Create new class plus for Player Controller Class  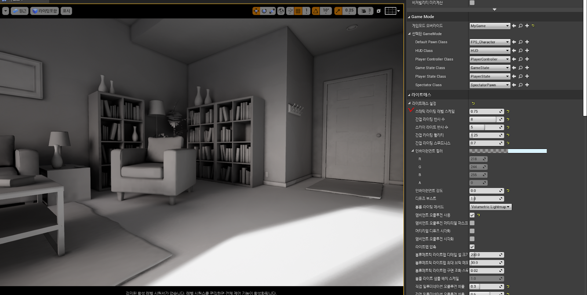(527, 59)
